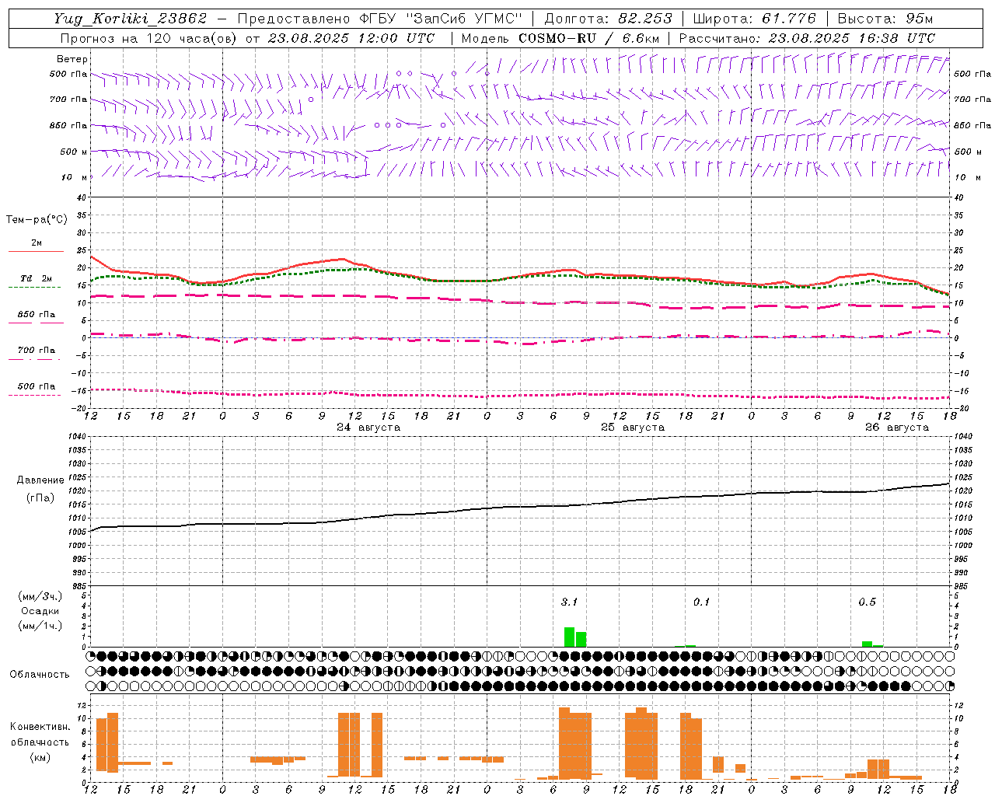Click the Высота: 95м value

[885, 19]
